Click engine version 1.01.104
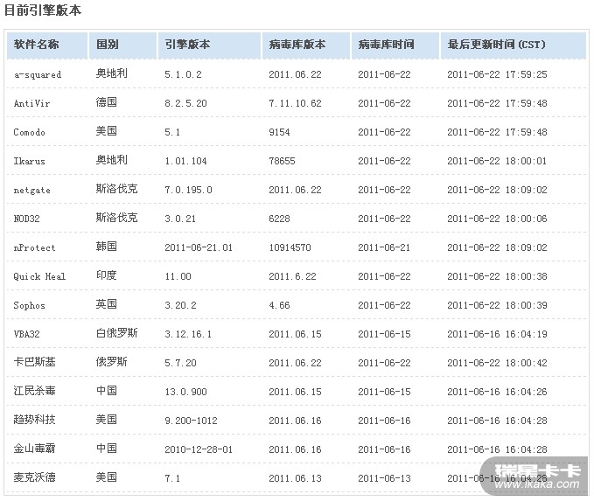This screenshot has height=501, width=594. click(x=186, y=161)
